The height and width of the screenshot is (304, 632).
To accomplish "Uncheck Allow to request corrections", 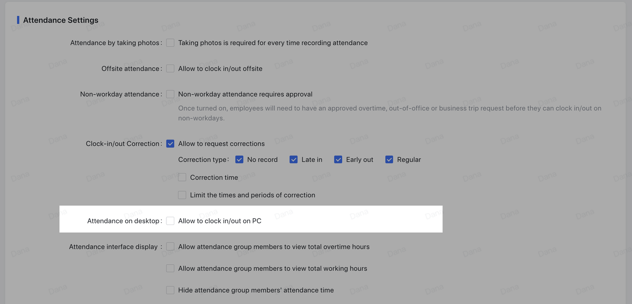I will [170, 144].
